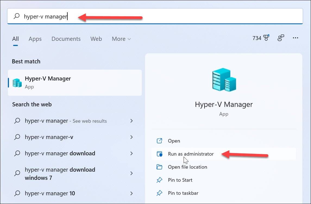Open the three-dot options menu
The height and width of the screenshot is (204, 311).
(295, 38)
